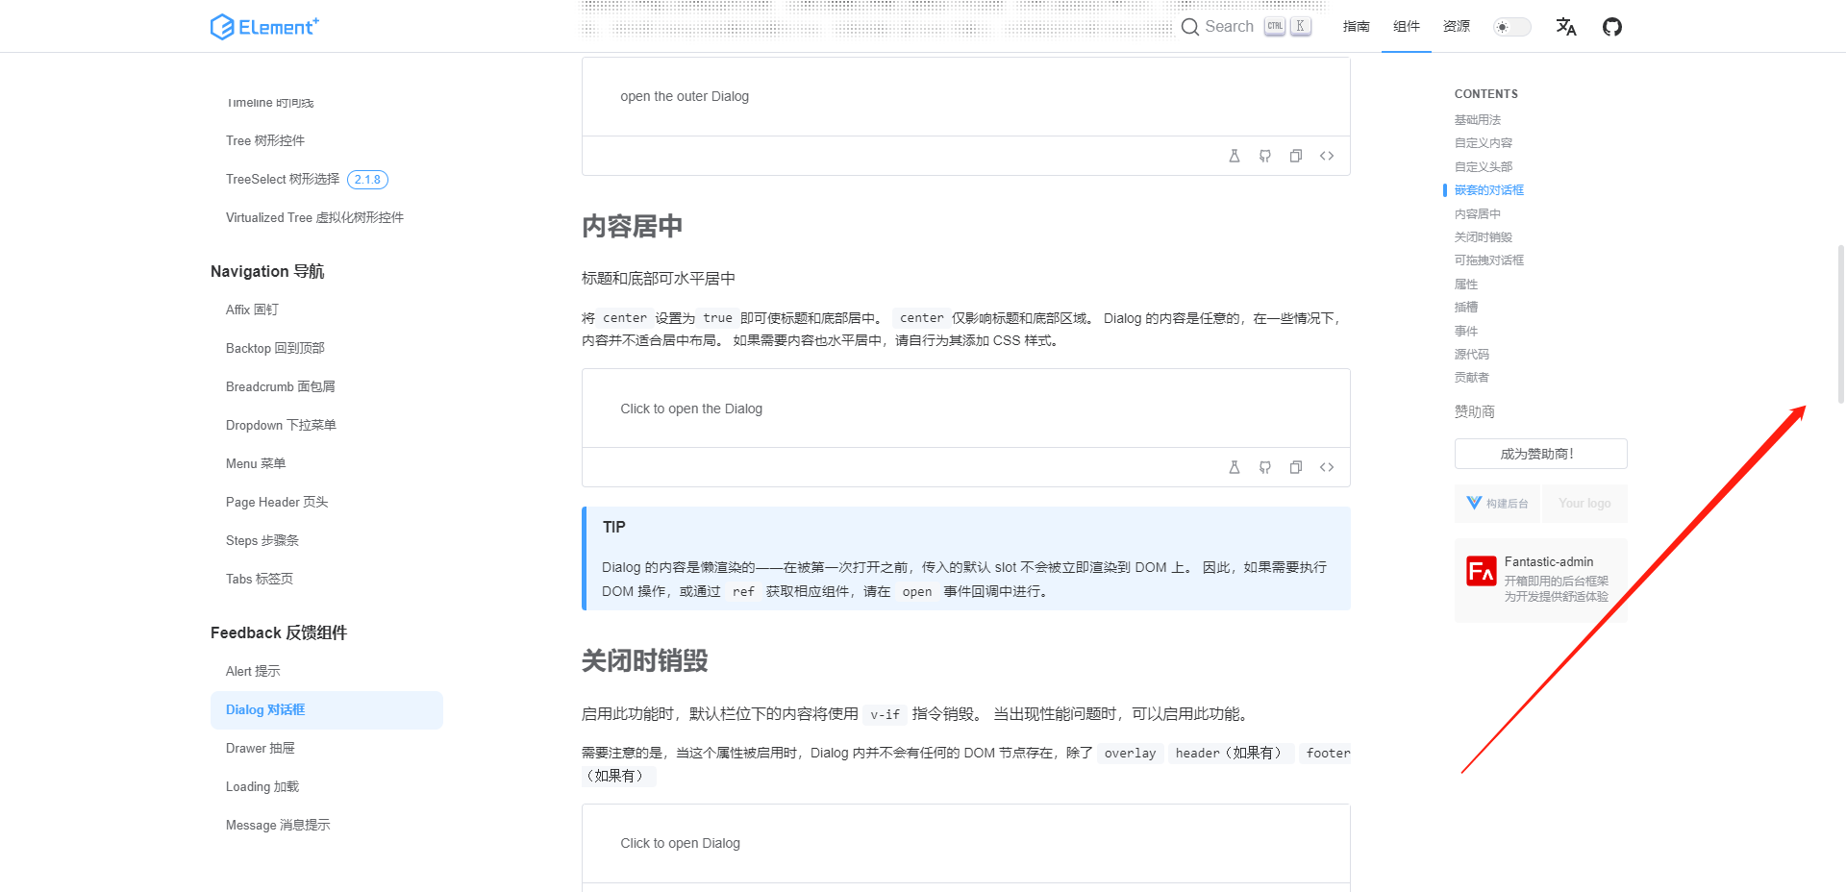This screenshot has height=892, width=1846.
Task: Switch to the 资源 tab
Action: click(1456, 27)
